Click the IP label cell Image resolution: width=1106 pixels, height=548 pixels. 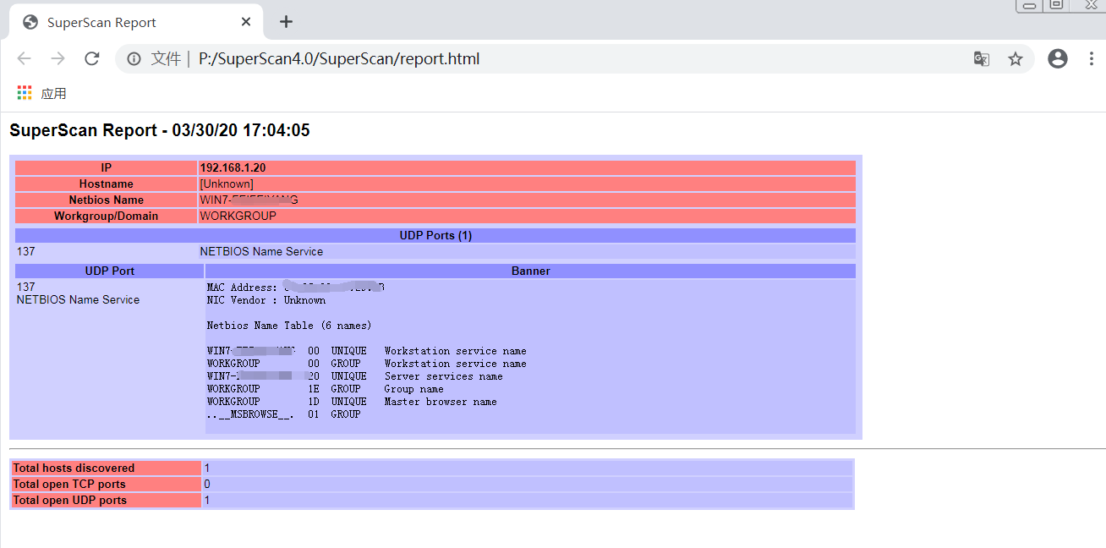(x=107, y=168)
